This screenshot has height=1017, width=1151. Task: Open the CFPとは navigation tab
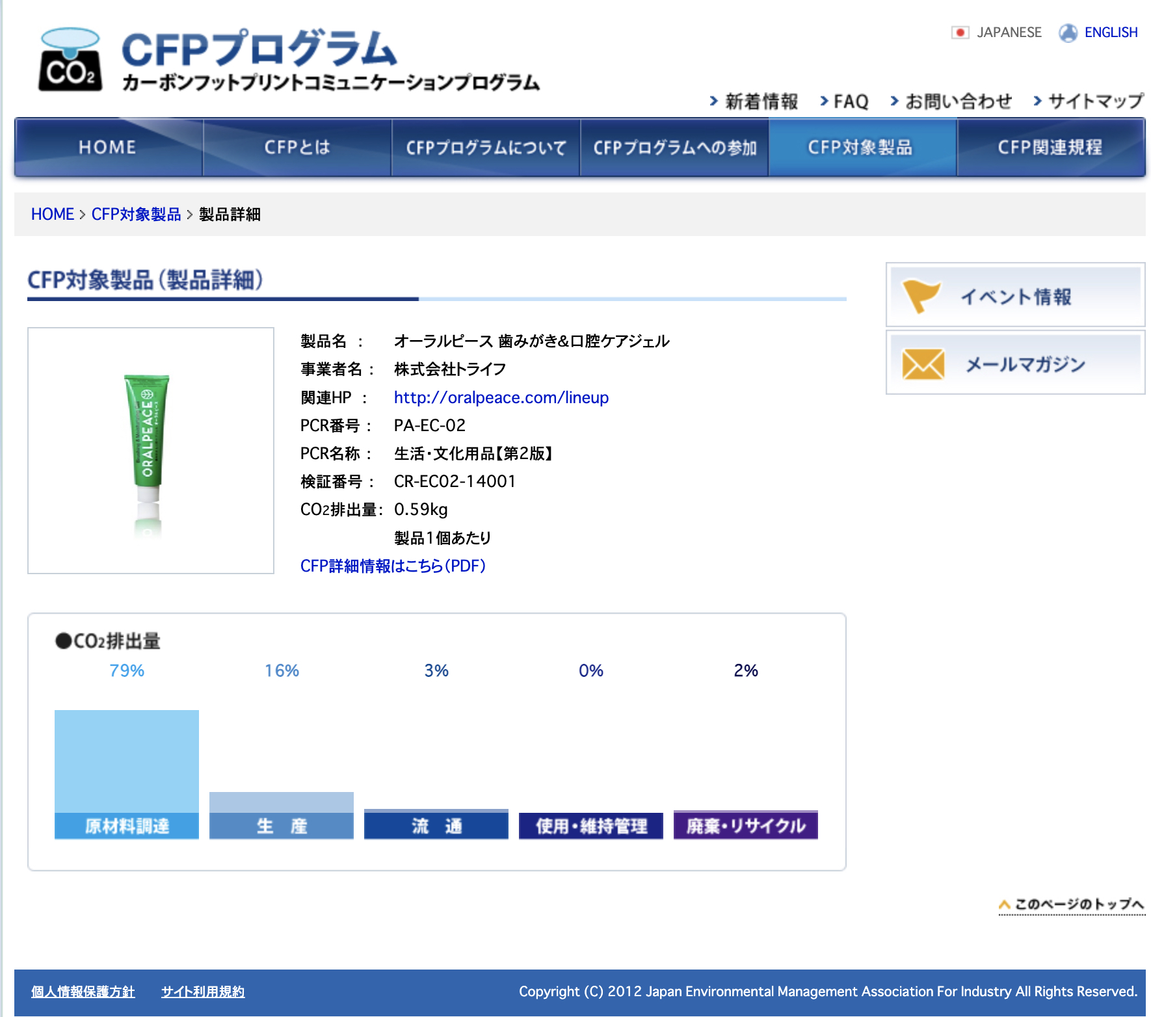coord(297,147)
